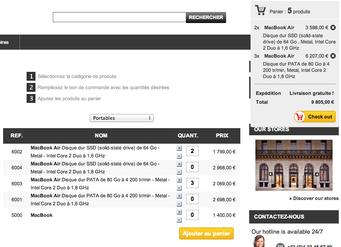This screenshot has width=341, height=247.
Task: Click the reference number 6002
Action: point(17,152)
